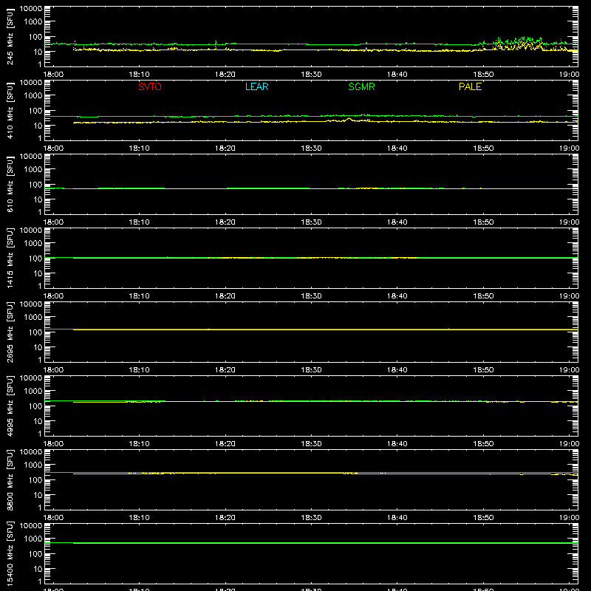Select the 15400 MHz [SFU] axis title
This screenshot has width=591, height=591.
[x=10, y=553]
